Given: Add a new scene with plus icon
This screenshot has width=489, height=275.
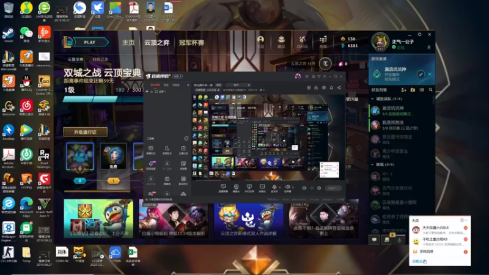Looking at the screenshot, I should pyautogui.click(x=188, y=85).
